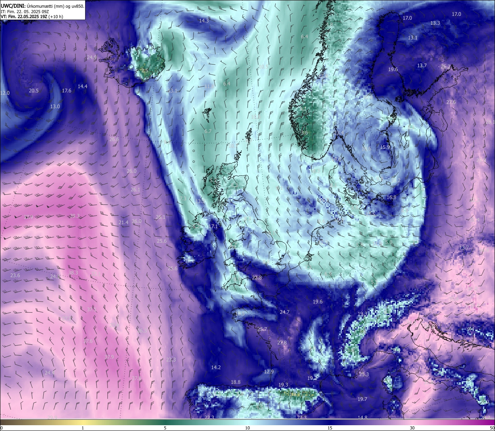
Task: Click the legend tick label 5
Action: pos(165,428)
